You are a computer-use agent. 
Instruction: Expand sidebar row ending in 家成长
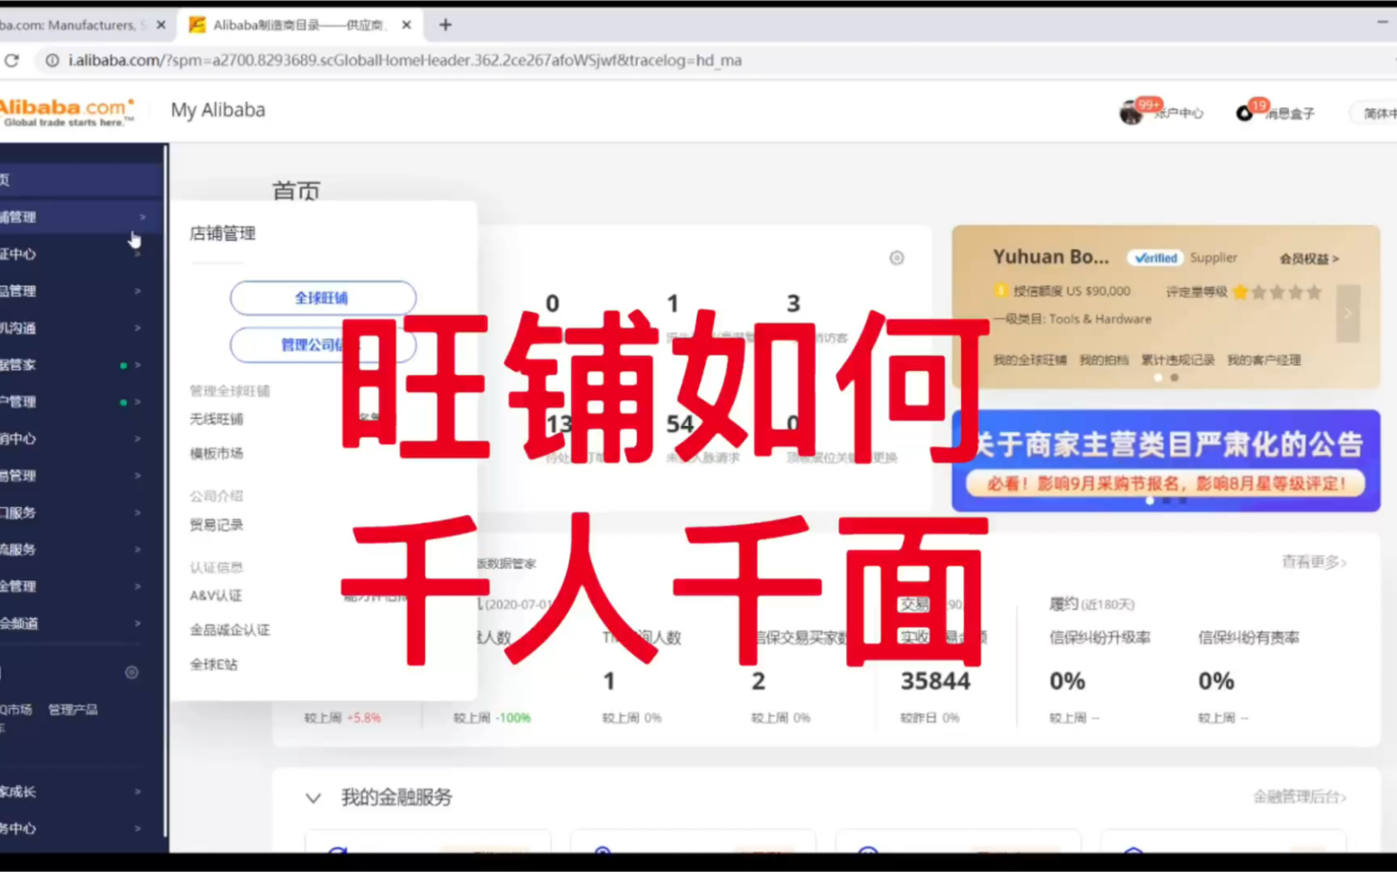(x=81, y=791)
